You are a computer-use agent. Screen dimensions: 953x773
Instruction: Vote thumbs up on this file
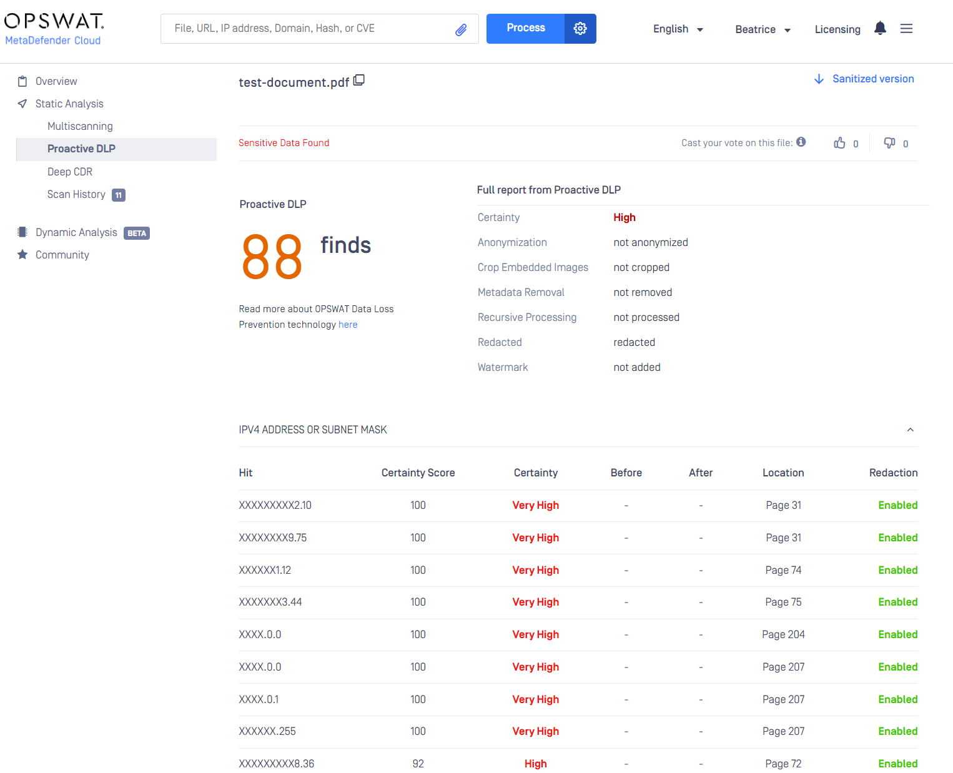[839, 143]
